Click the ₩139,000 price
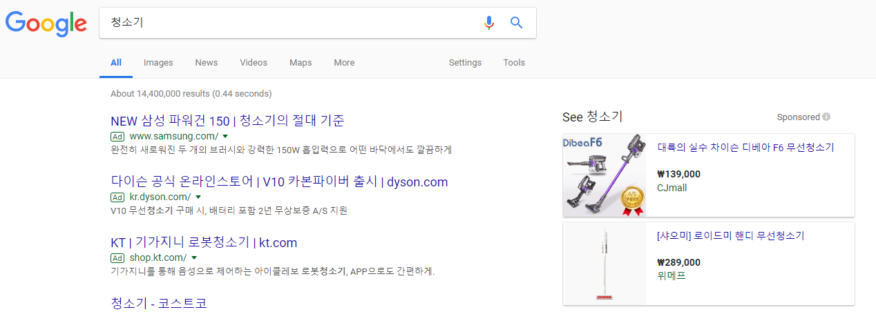The height and width of the screenshot is (312, 876). click(x=678, y=175)
